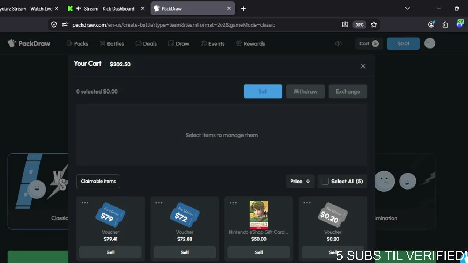Open the list all tabs chevron
The height and width of the screenshot is (263, 468).
408,8
